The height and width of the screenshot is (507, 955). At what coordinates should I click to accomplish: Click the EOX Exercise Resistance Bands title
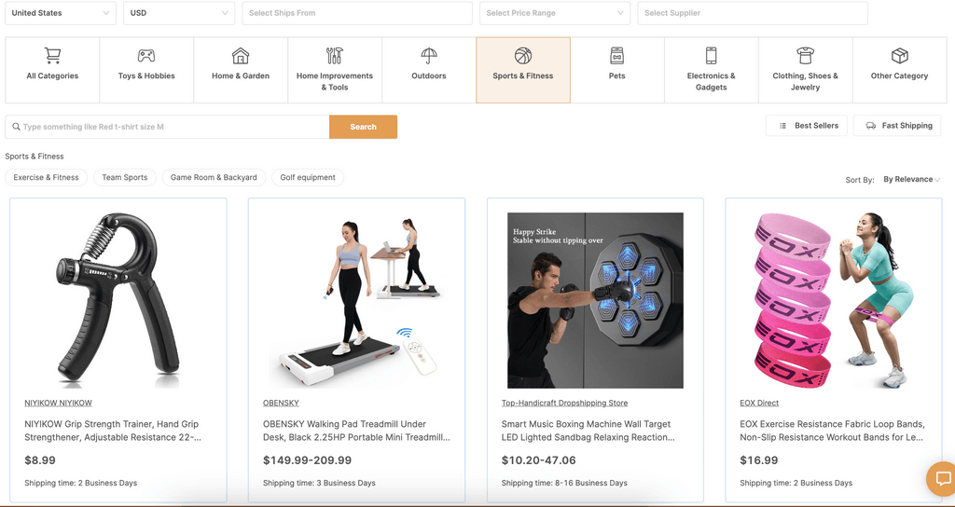click(833, 431)
